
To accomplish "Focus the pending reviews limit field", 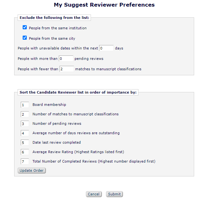I will (x=66, y=59).
